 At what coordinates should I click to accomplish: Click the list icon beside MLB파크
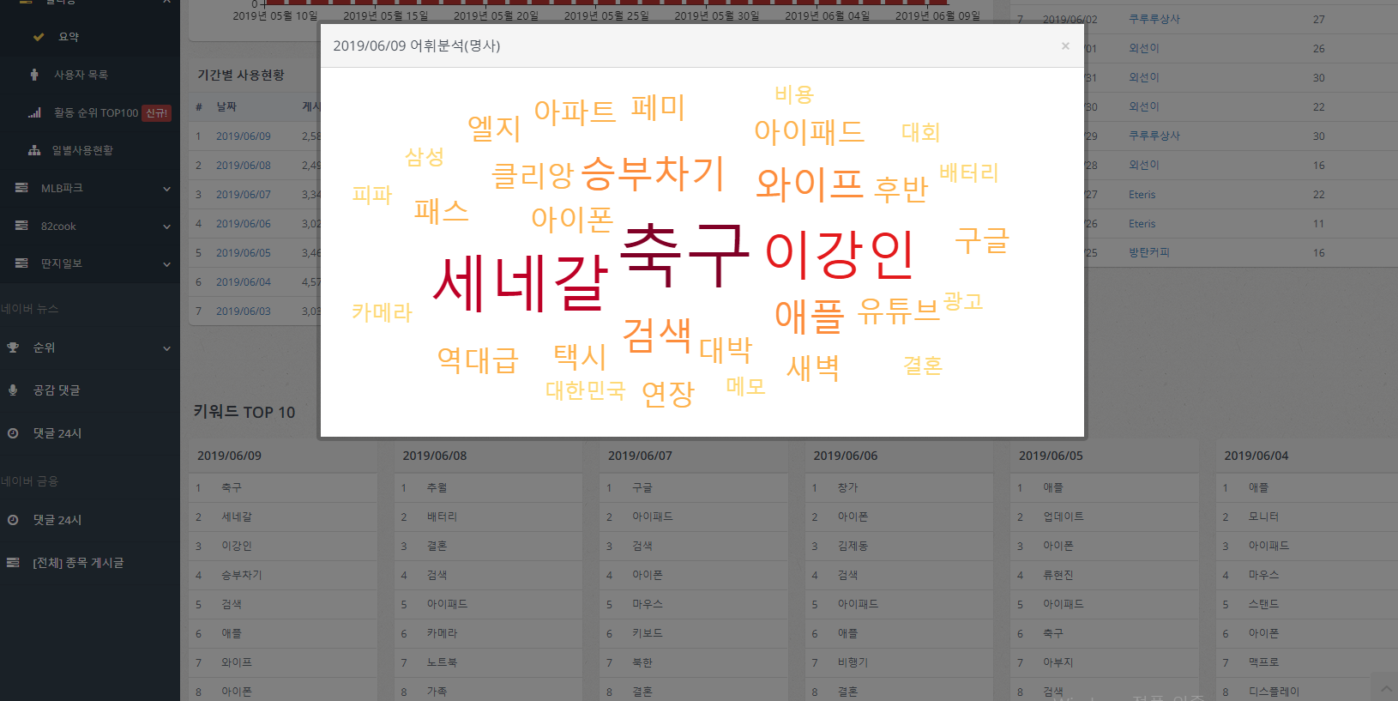(21, 188)
